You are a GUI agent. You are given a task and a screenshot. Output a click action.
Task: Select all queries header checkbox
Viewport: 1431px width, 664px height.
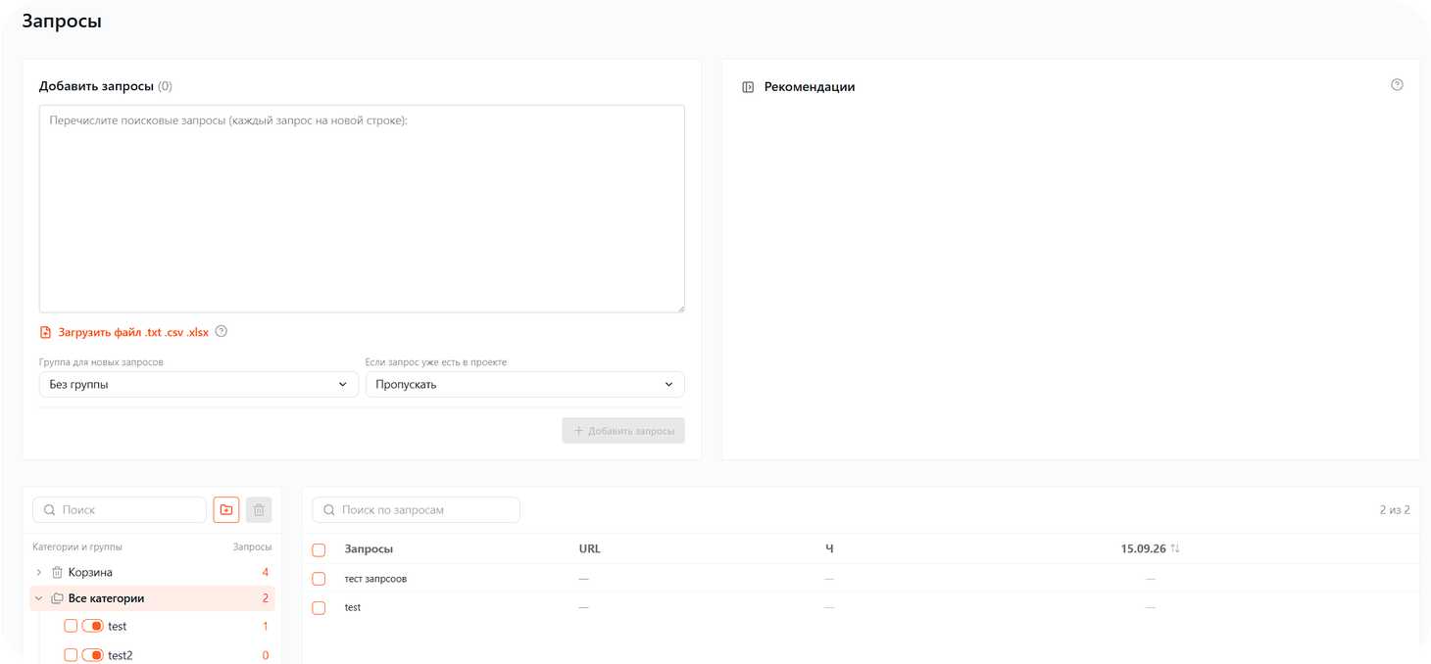[319, 549]
